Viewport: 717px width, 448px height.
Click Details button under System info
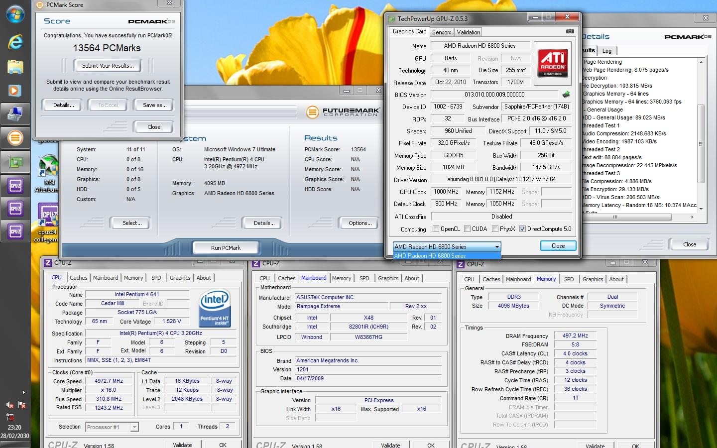[x=264, y=223]
